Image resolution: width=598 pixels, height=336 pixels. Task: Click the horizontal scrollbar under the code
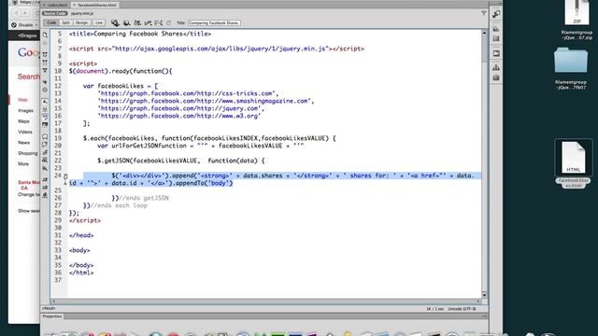[265, 301]
